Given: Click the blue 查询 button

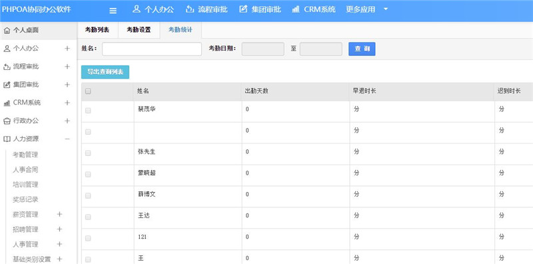Looking at the screenshot, I should point(362,49).
